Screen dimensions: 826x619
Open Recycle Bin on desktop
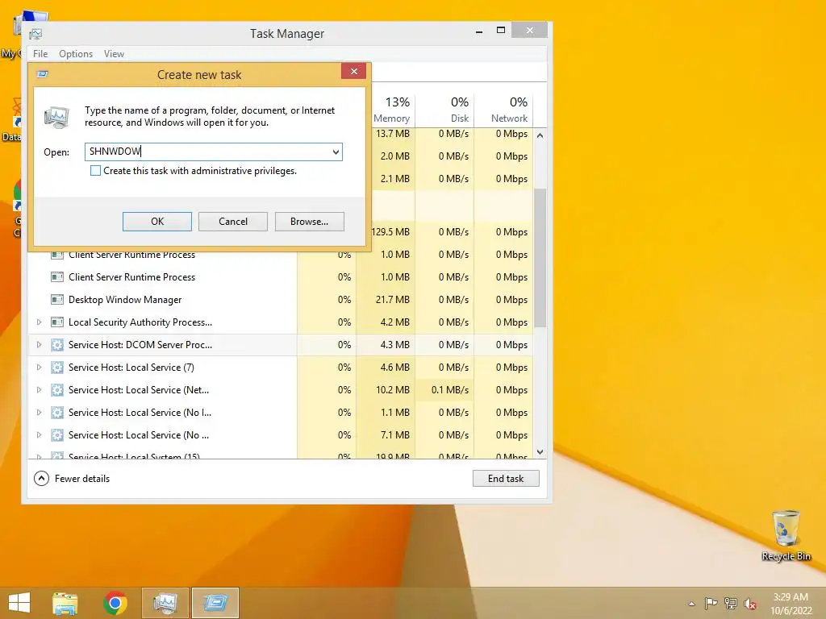click(x=786, y=535)
